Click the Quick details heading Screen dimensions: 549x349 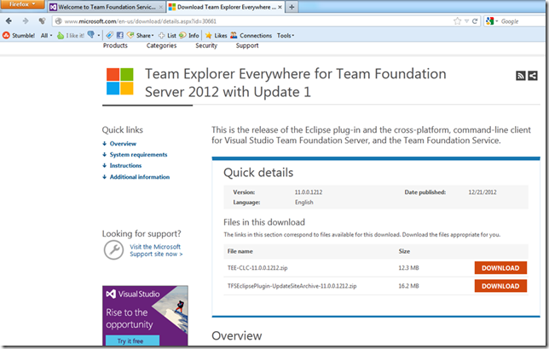pos(258,173)
